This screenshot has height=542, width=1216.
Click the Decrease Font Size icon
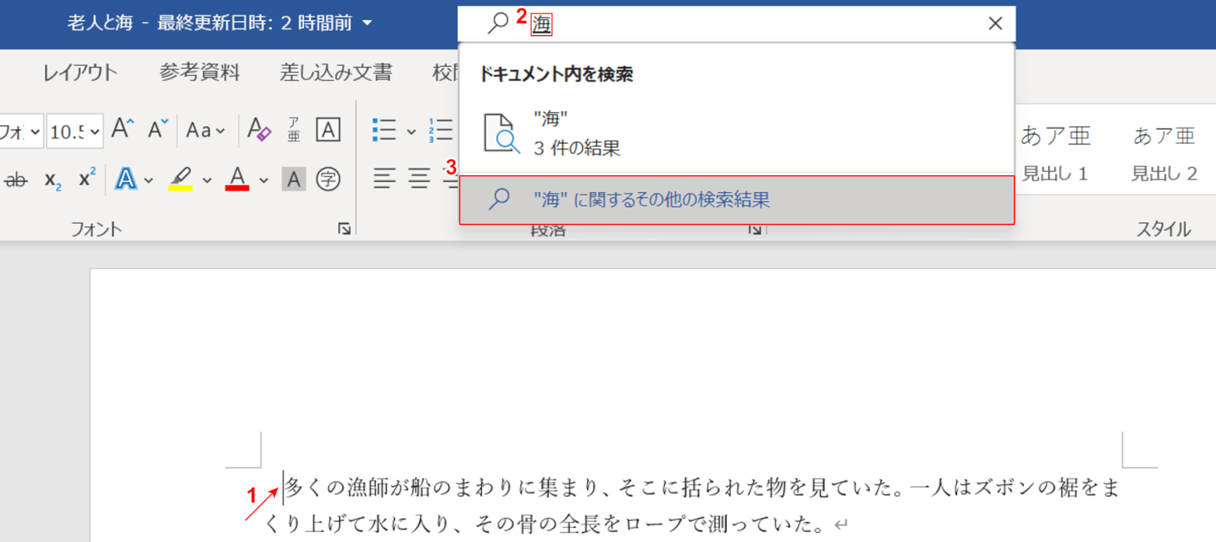click(x=158, y=130)
